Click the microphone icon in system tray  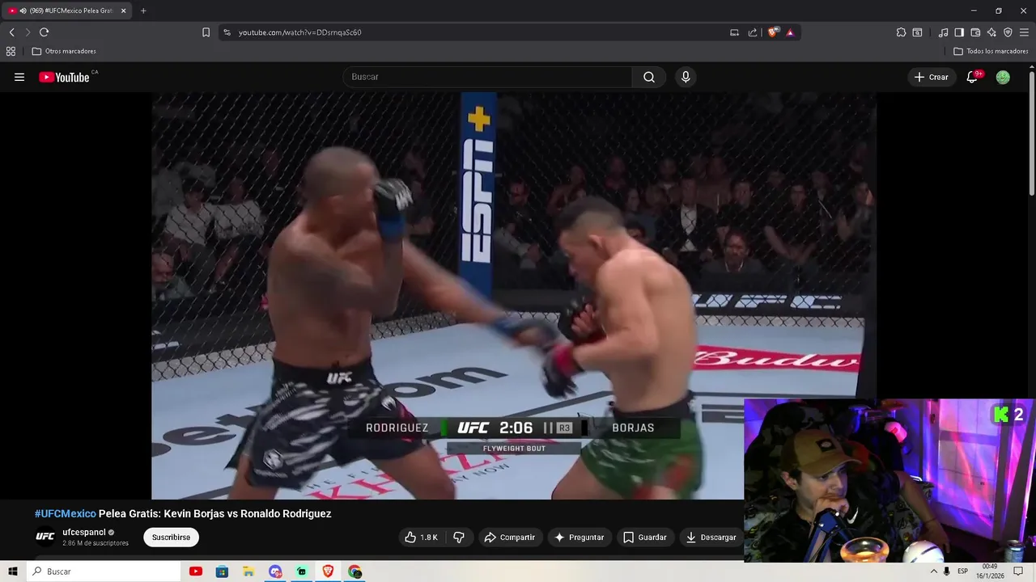pos(946,571)
